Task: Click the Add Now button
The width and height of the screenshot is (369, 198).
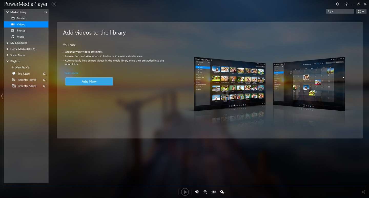Action: pos(89,81)
